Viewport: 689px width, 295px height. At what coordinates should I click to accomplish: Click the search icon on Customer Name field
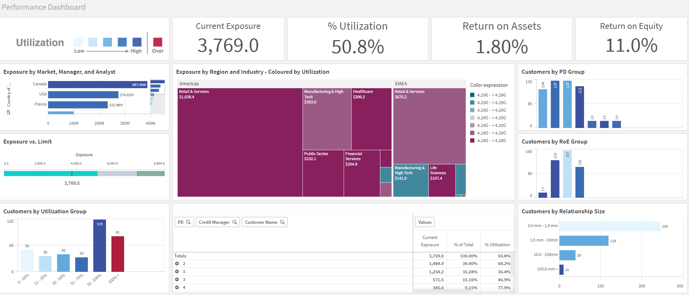point(282,222)
